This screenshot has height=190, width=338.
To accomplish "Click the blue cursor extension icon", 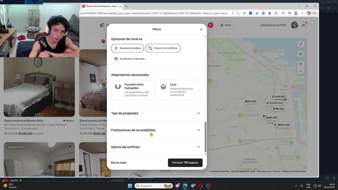I will coord(251,13).
